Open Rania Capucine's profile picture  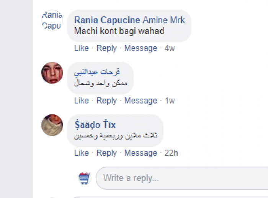tap(52, 20)
